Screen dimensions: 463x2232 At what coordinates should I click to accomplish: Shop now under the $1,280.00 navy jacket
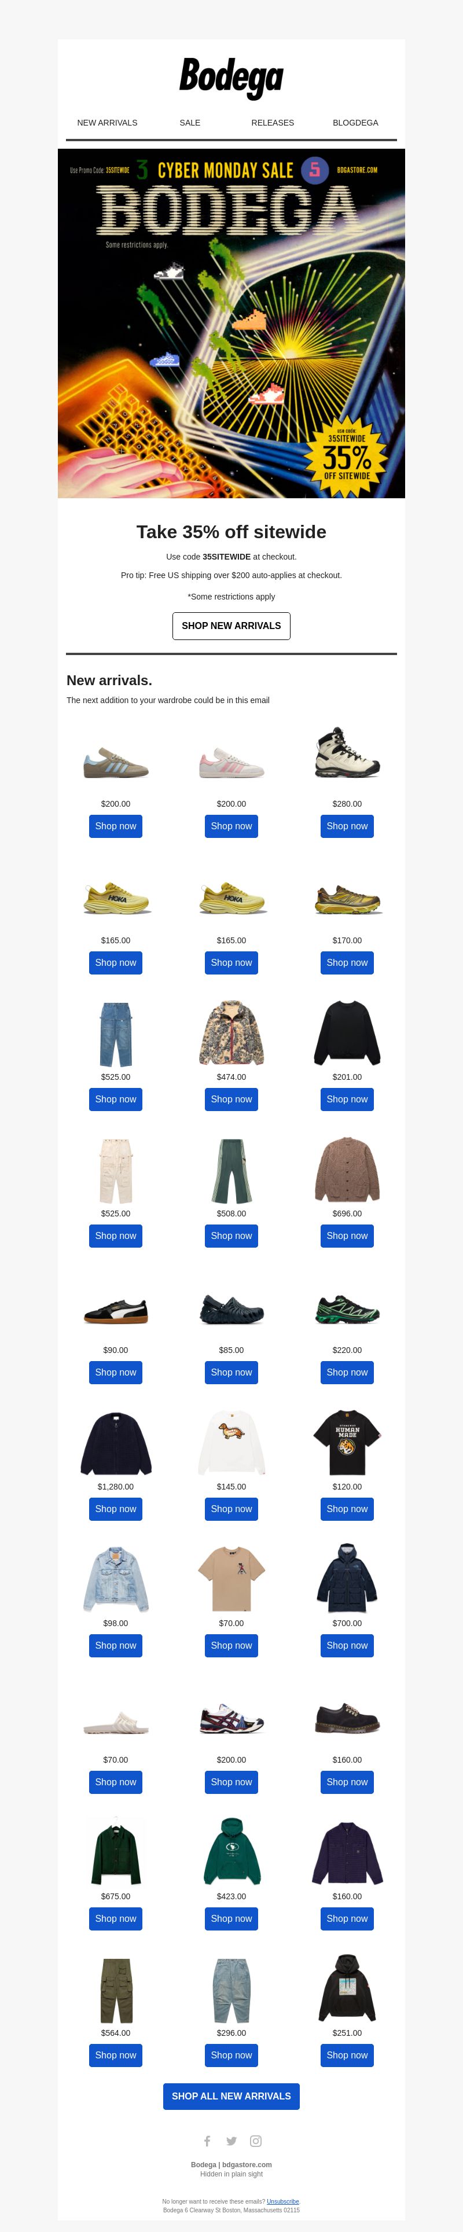coord(115,1509)
